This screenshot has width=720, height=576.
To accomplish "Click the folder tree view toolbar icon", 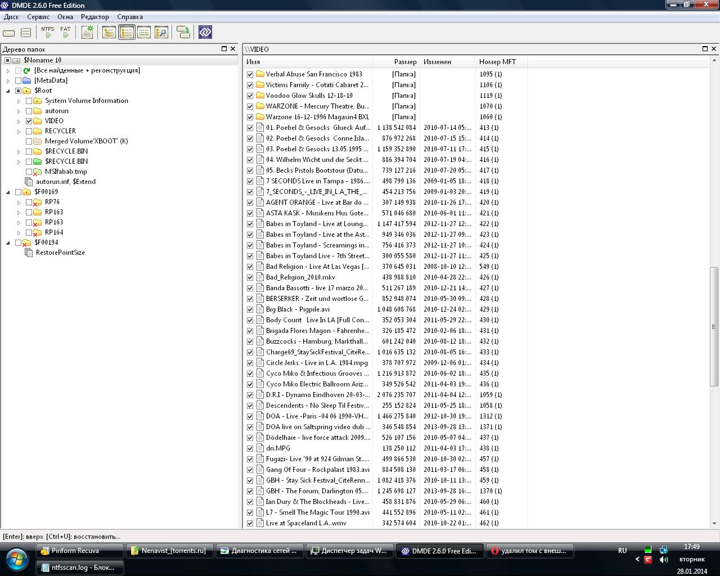I will pyautogui.click(x=109, y=33).
